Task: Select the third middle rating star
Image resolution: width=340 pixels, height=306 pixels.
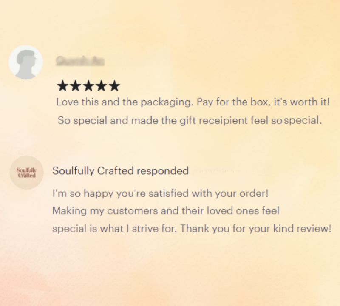Action: 88,86
